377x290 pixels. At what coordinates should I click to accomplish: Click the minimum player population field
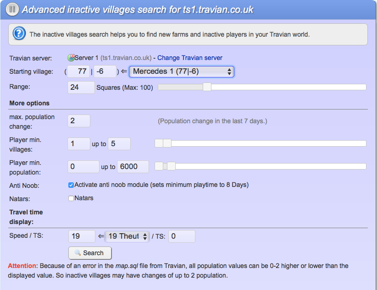83,166
